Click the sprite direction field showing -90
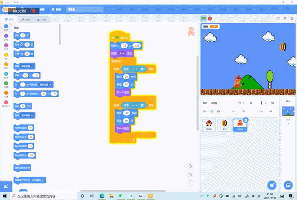Screen dimensions: 297x200 point(271,111)
